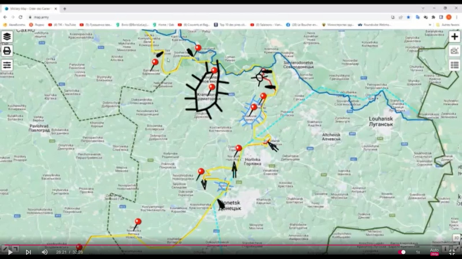This screenshot has height=259, width=462.
Task: Skip to the next video
Action: click(28, 252)
